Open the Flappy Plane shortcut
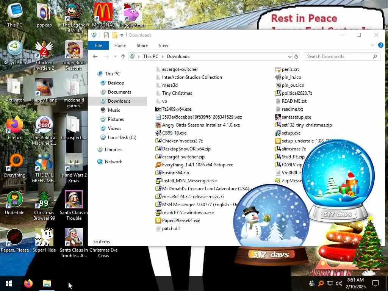 pos(44,90)
